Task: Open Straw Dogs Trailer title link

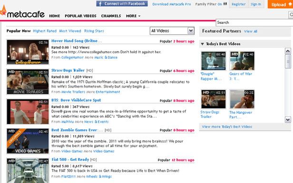Action: click(68, 70)
